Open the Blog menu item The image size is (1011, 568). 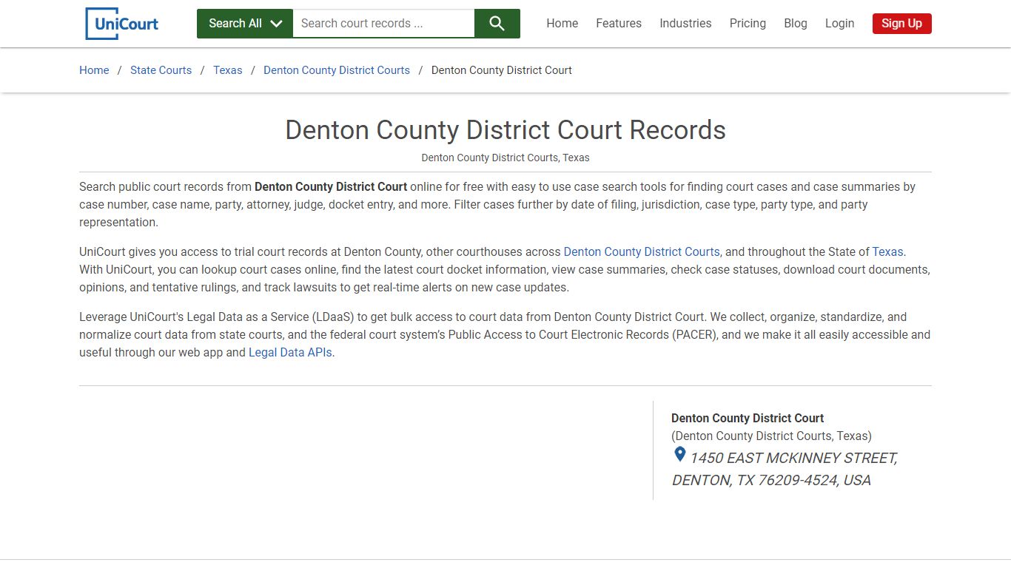click(796, 24)
